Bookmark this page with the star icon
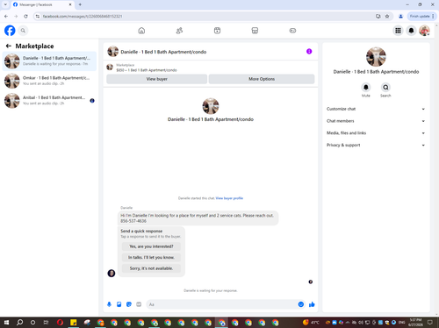This screenshot has height=328, width=439. [x=387, y=17]
